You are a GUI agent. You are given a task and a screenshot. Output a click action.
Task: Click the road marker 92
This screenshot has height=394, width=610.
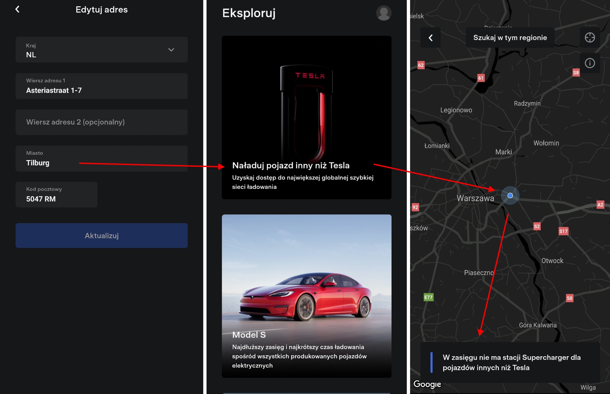415,207
